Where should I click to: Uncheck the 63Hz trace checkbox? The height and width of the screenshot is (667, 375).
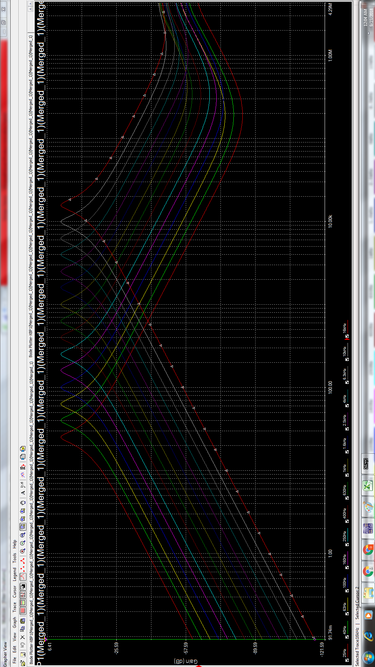point(347,613)
